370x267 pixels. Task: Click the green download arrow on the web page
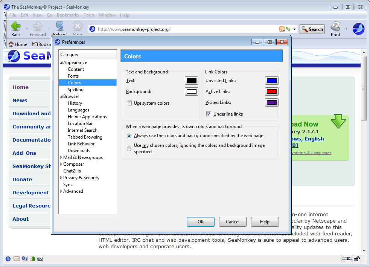[x=338, y=121]
